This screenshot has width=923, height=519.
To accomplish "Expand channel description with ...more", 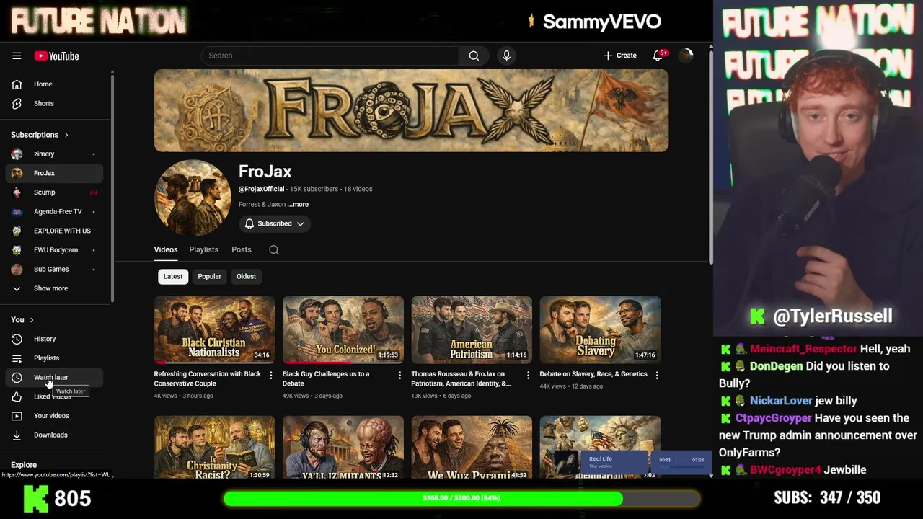I will pos(298,204).
